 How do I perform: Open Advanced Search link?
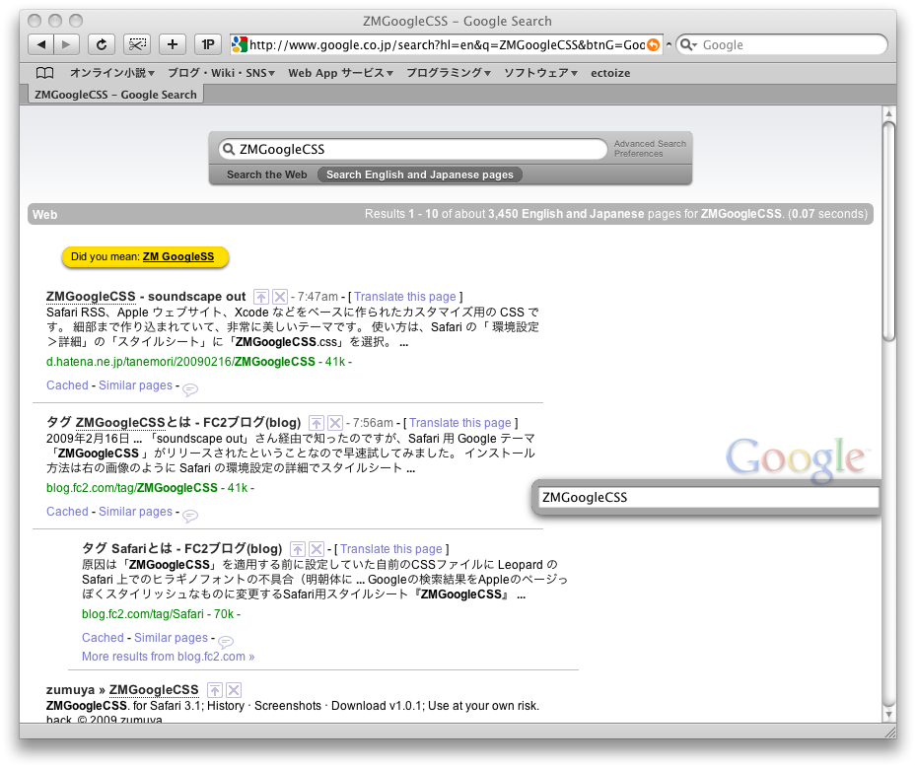(x=650, y=144)
